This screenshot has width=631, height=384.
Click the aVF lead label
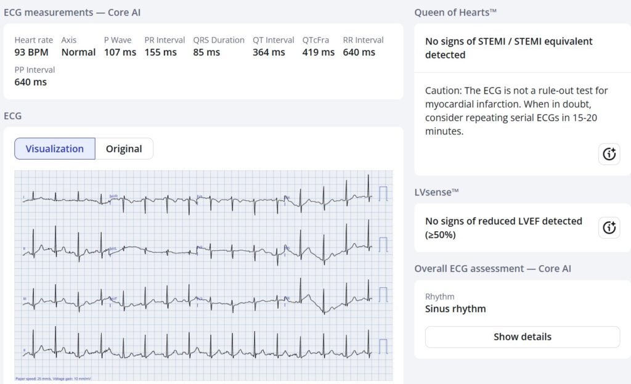[x=113, y=298]
